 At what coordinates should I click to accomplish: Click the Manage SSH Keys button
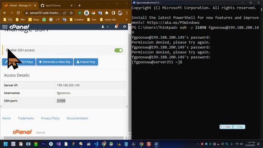(19, 62)
